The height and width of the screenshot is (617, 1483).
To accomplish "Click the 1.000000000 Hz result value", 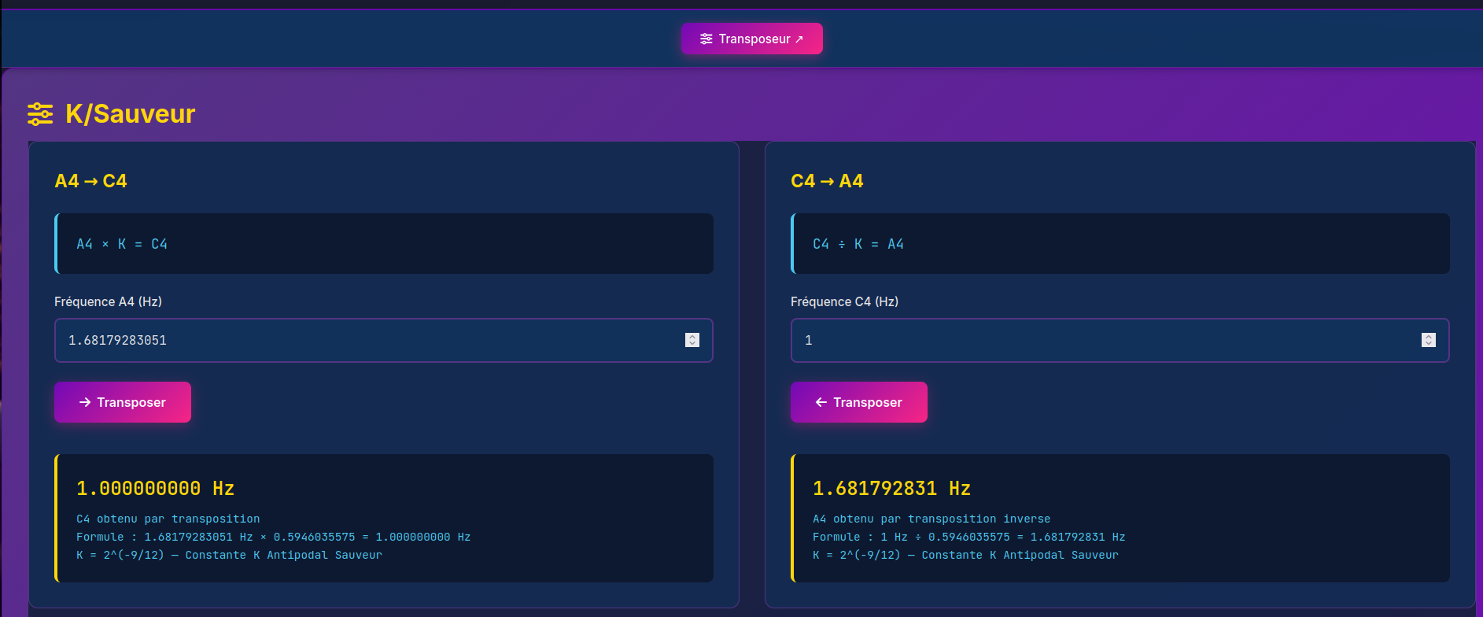I will 156,489.
